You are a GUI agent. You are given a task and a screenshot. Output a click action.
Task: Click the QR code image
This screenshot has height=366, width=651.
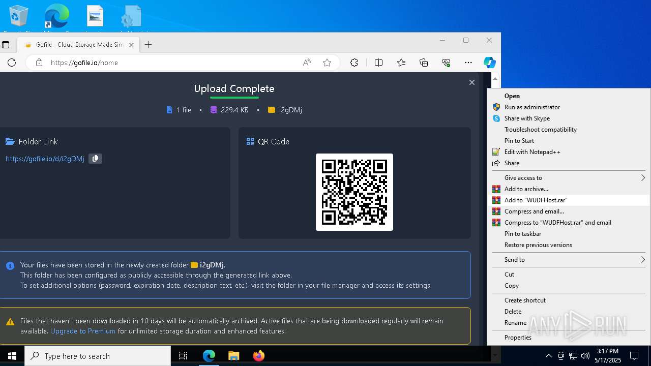tap(354, 192)
